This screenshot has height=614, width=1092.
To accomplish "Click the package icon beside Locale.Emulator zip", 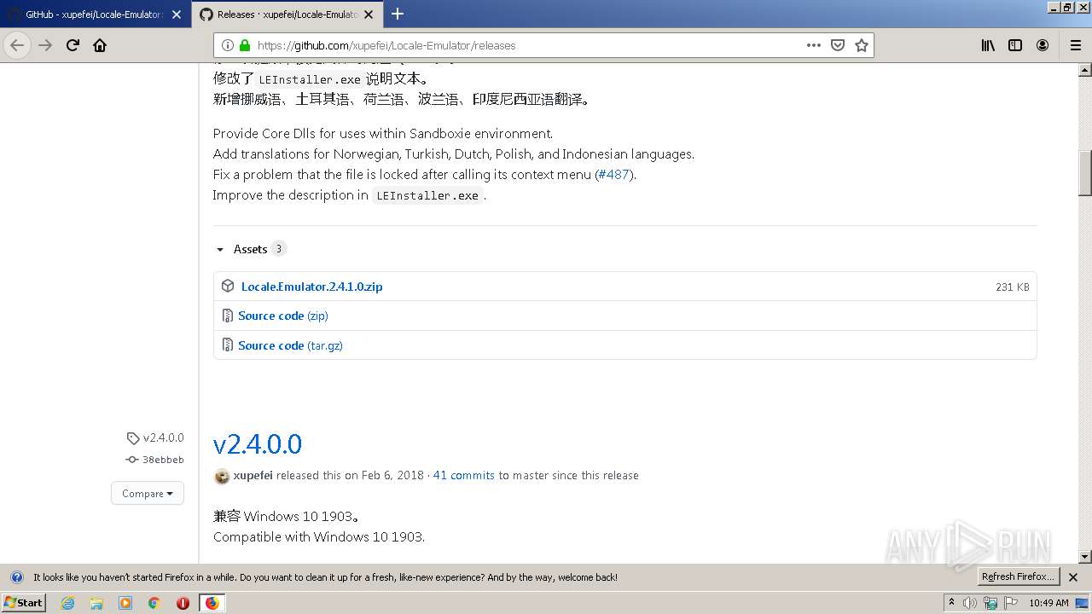I will [x=228, y=287].
